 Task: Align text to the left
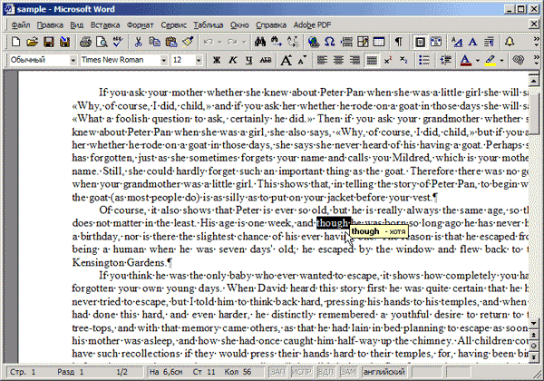pos(322,61)
